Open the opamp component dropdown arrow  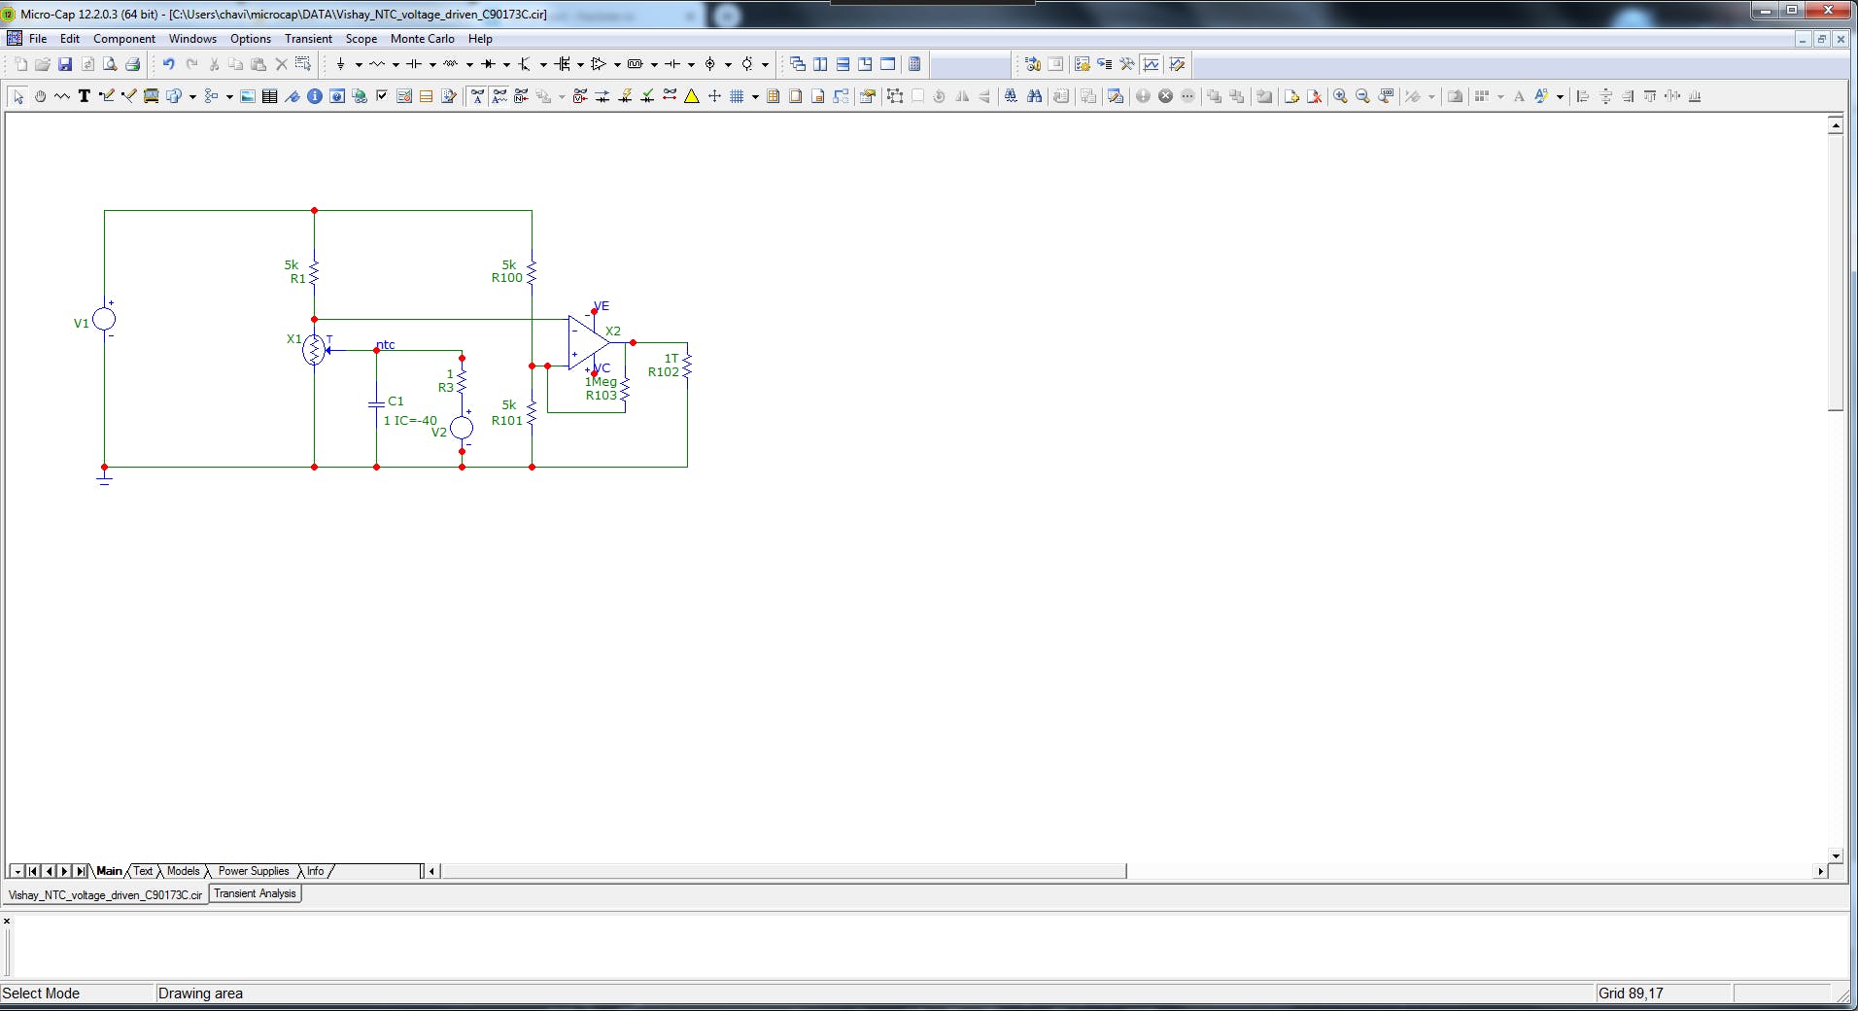(617, 65)
